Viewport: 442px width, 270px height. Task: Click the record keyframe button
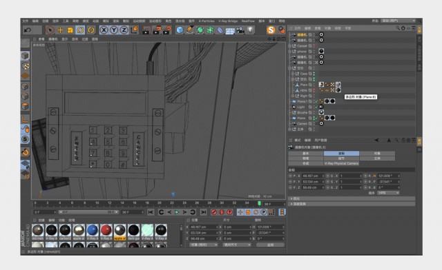pos(213,212)
